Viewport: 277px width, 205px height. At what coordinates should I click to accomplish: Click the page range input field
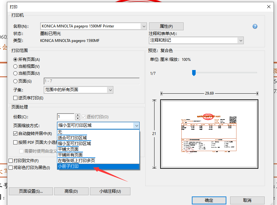point(91,81)
